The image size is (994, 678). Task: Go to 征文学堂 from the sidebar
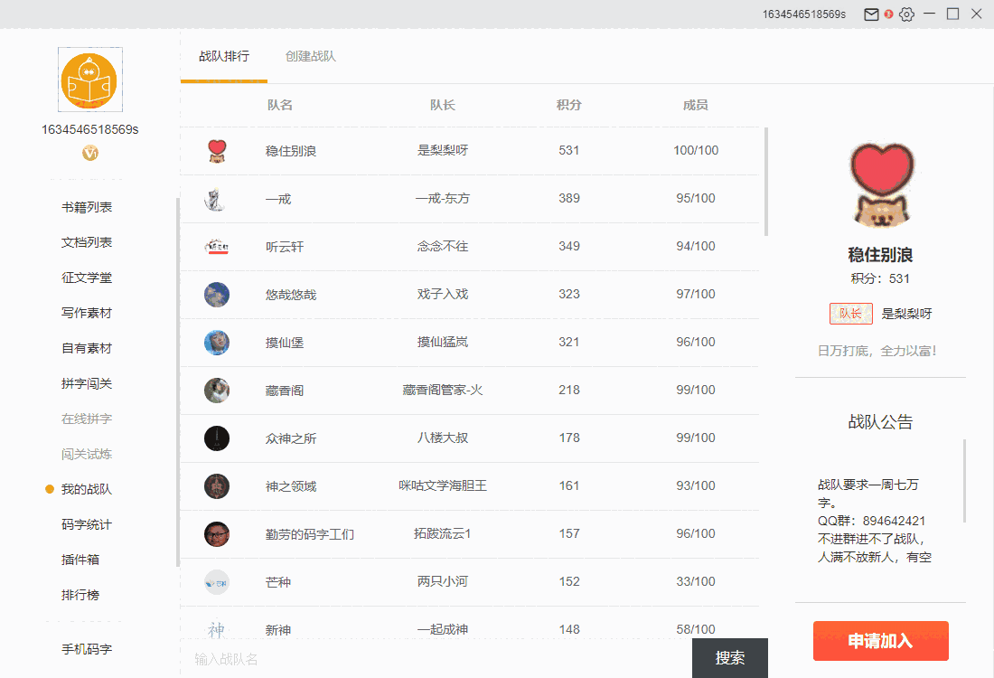[x=86, y=277]
